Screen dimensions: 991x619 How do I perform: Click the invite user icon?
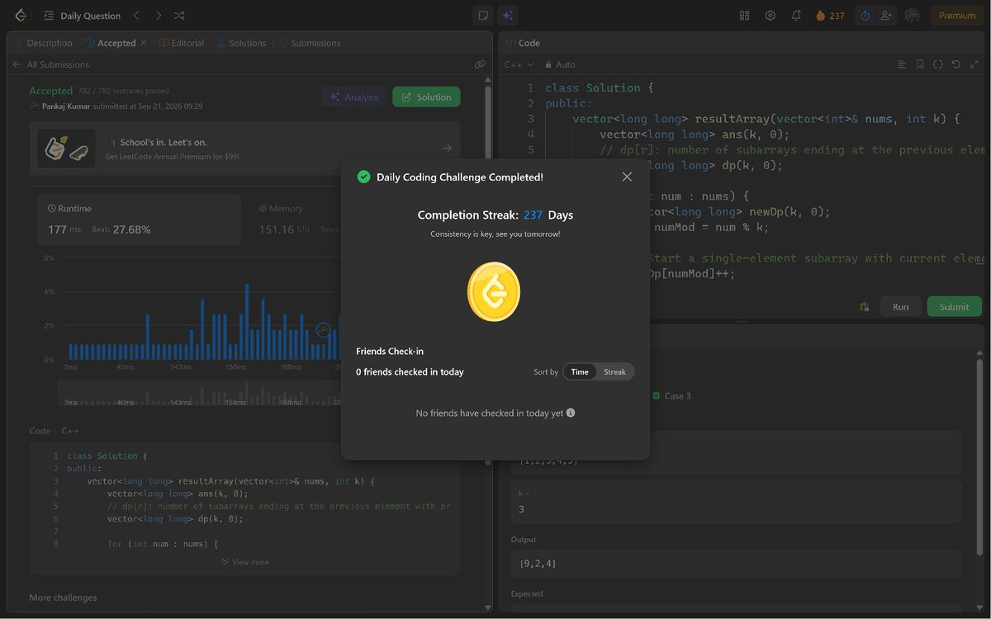[886, 16]
